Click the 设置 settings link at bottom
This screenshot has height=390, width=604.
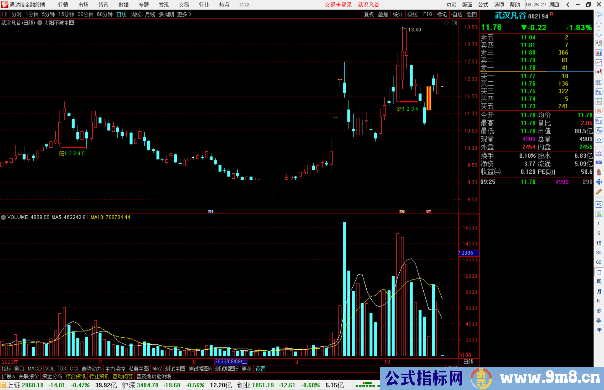click(260, 369)
